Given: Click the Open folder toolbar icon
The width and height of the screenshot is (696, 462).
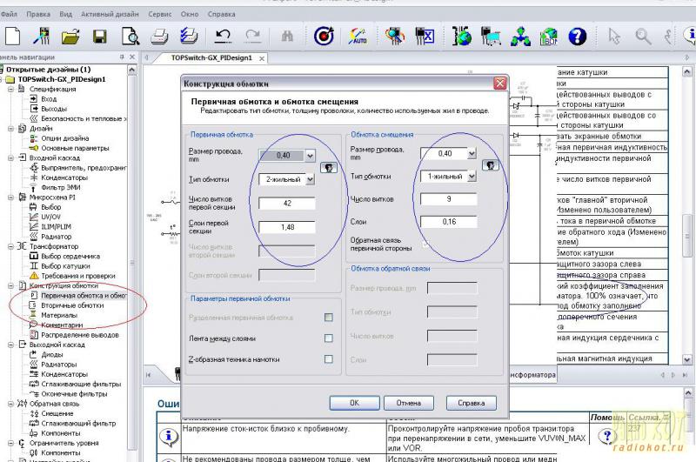Looking at the screenshot, I should click(x=70, y=37).
